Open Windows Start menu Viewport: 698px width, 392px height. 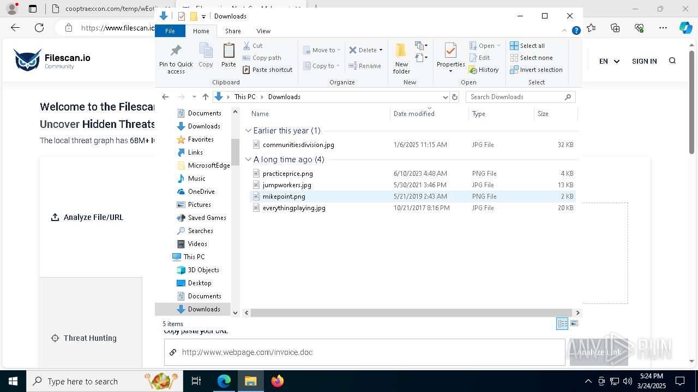coord(13,381)
